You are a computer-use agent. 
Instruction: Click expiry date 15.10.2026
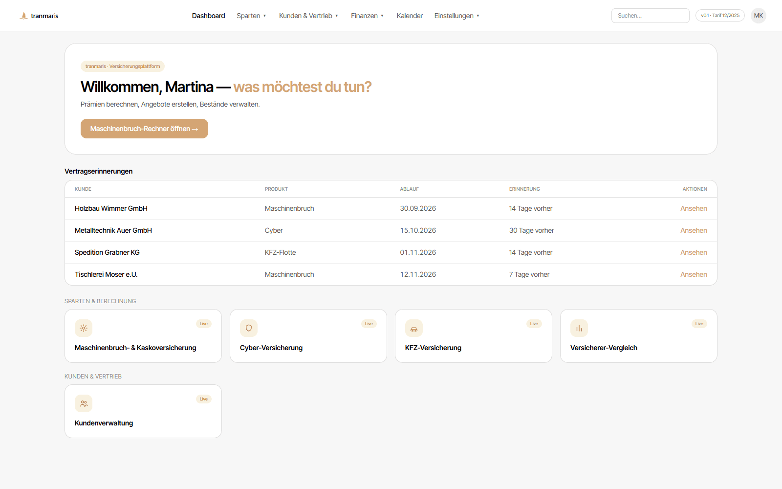(418, 230)
